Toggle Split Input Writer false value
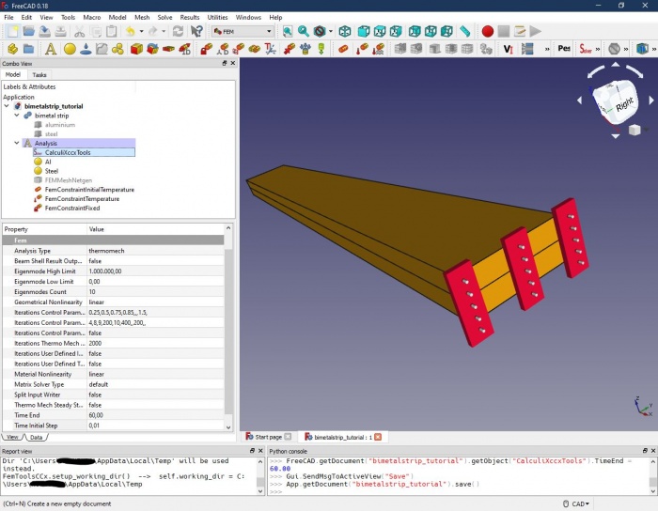This screenshot has height=511, width=658. coord(155,395)
